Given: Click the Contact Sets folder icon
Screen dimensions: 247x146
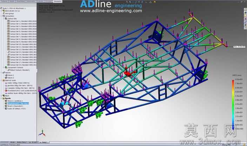Looking at the screenshot, I should tap(6, 19).
